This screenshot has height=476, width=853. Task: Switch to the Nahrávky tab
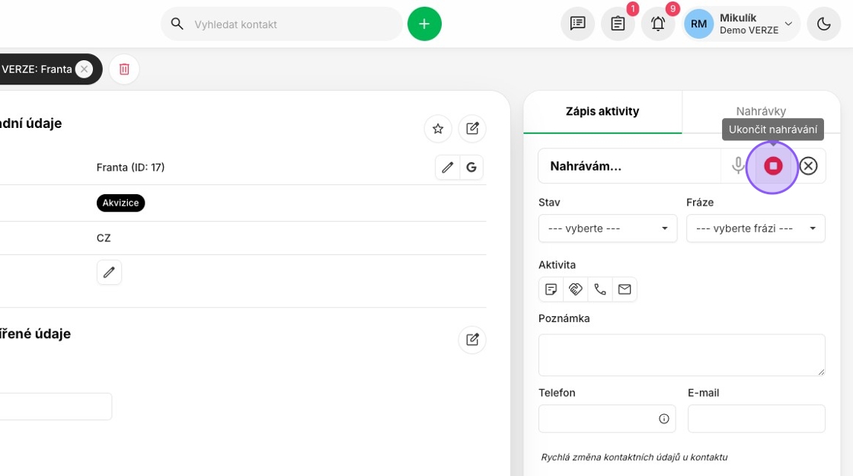pos(761,111)
